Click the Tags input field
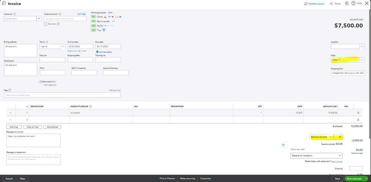 click(x=62, y=95)
